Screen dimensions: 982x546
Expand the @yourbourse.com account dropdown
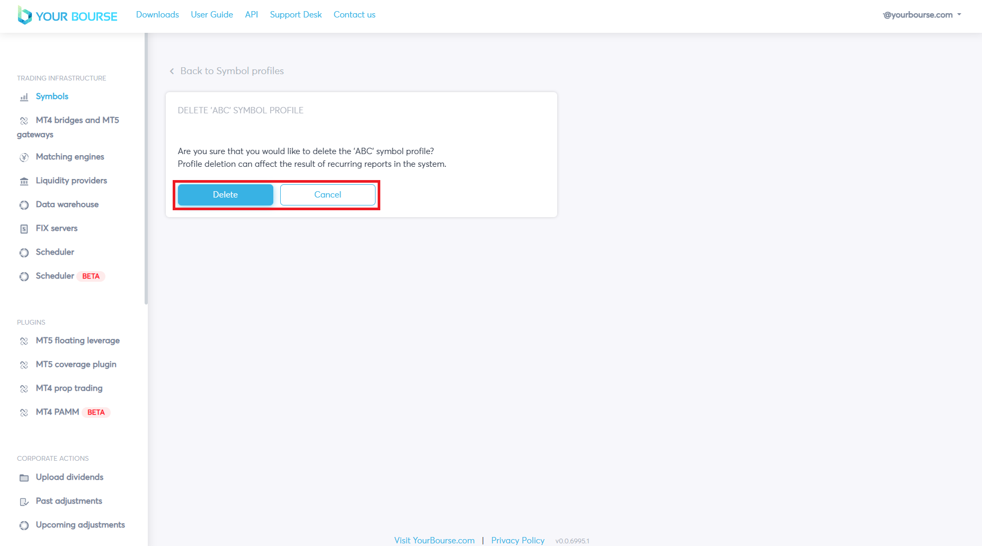pos(922,15)
